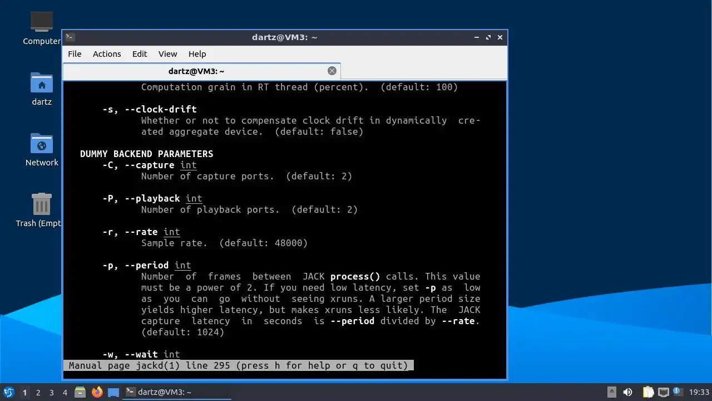
Task: Open the volume speaker tray icon
Action: [627, 392]
